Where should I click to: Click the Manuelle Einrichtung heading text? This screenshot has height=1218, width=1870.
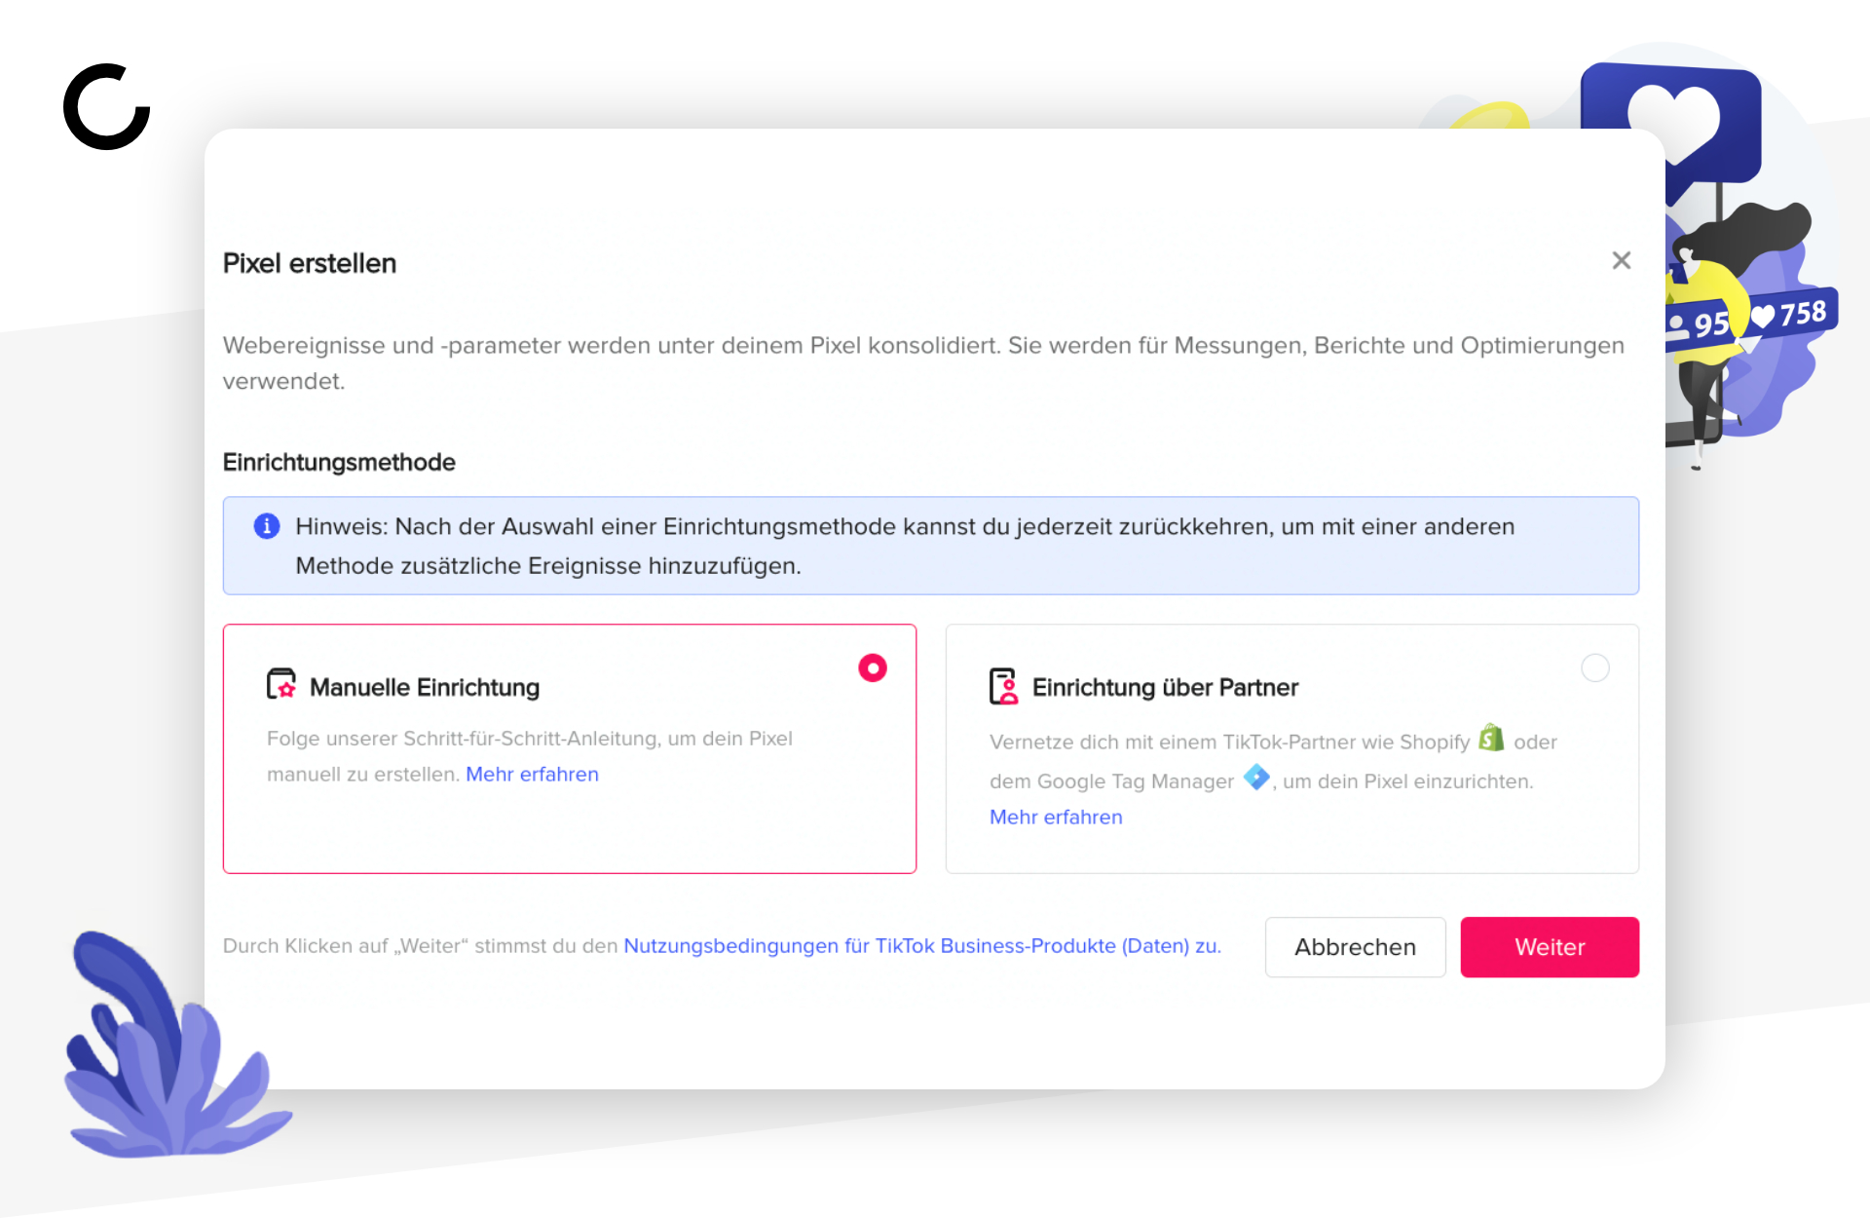click(425, 688)
